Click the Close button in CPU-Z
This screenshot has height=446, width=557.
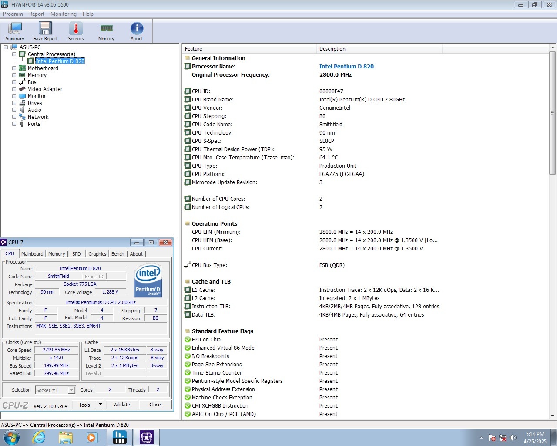pyautogui.click(x=155, y=405)
